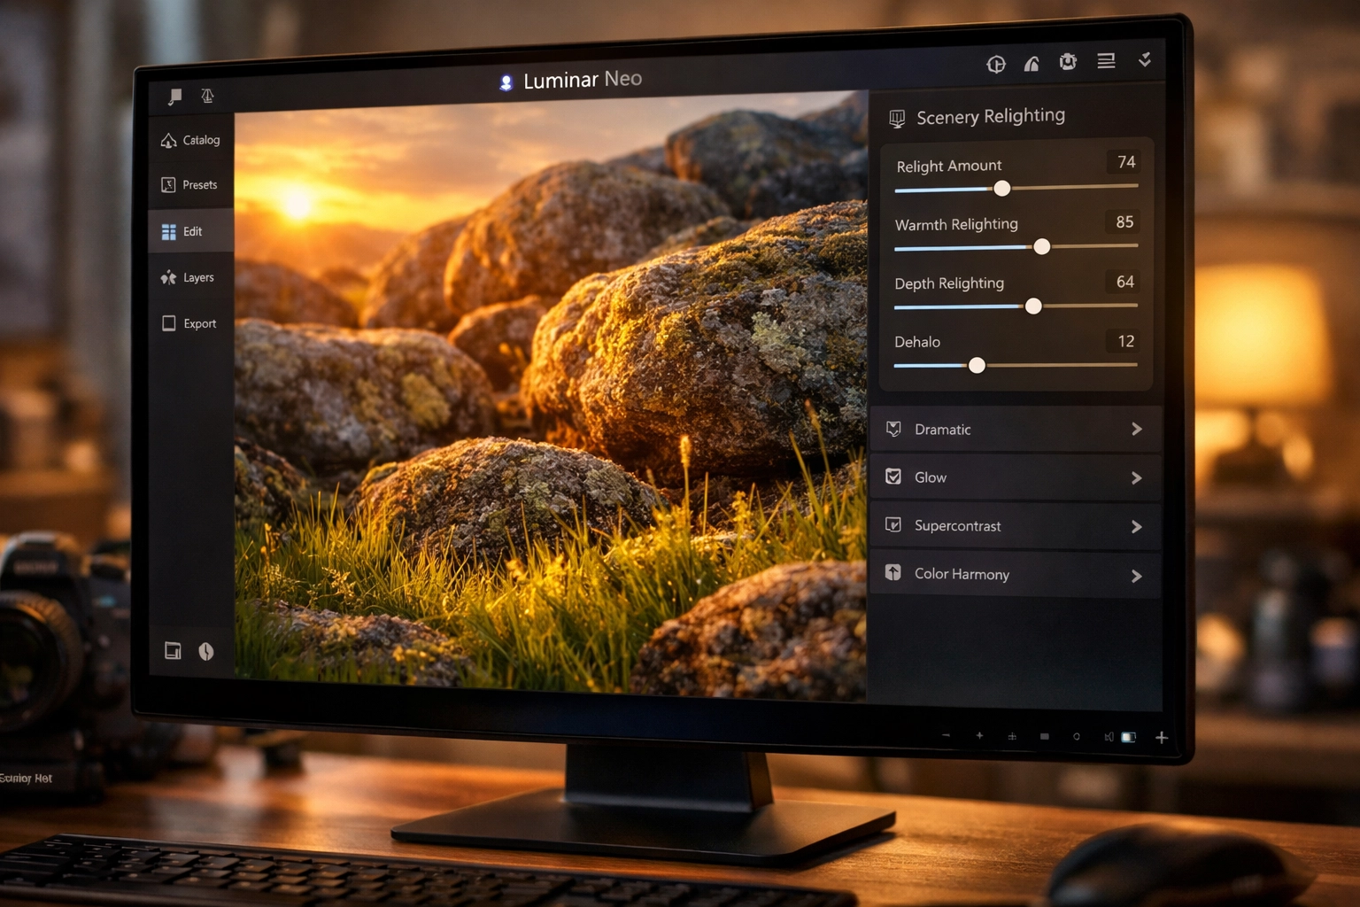The width and height of the screenshot is (1360, 907).
Task: Click the Layers icon in the sidebar
Action: 168,277
